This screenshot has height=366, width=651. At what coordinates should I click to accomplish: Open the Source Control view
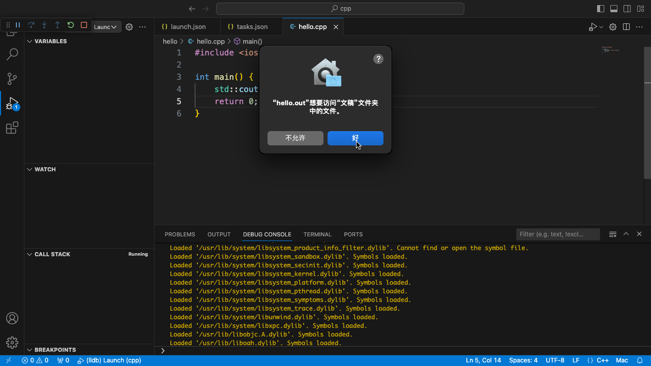click(x=12, y=78)
